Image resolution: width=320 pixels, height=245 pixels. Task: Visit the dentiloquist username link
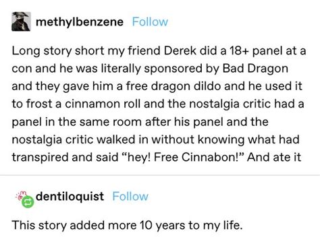pyautogui.click(x=70, y=197)
